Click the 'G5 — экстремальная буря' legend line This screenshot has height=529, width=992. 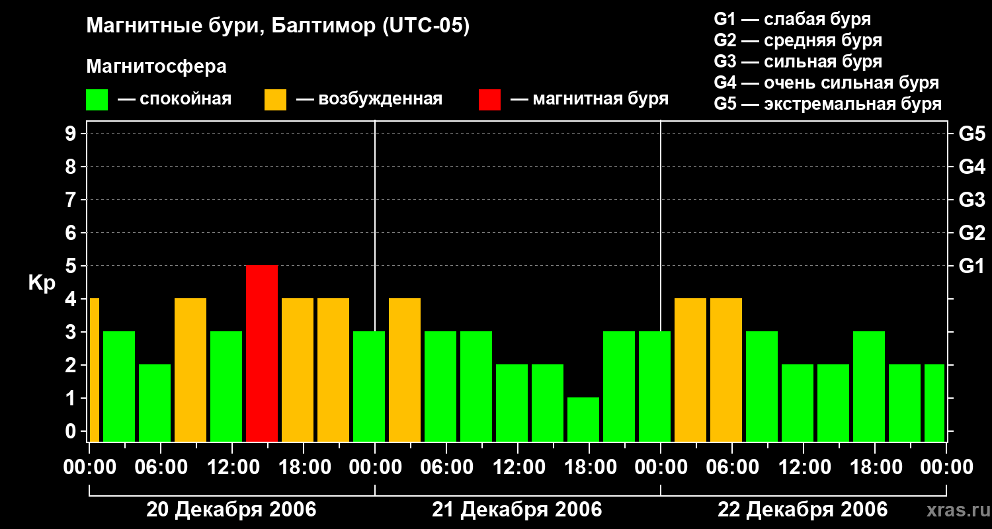coord(828,104)
